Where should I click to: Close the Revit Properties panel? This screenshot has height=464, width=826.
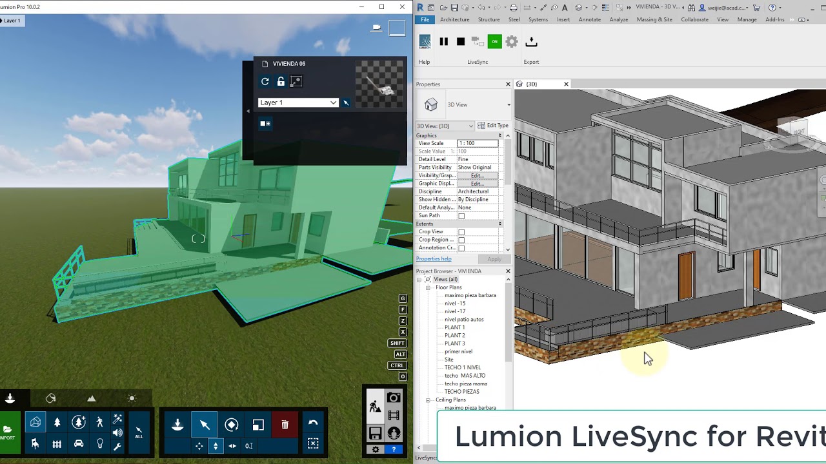click(x=508, y=84)
